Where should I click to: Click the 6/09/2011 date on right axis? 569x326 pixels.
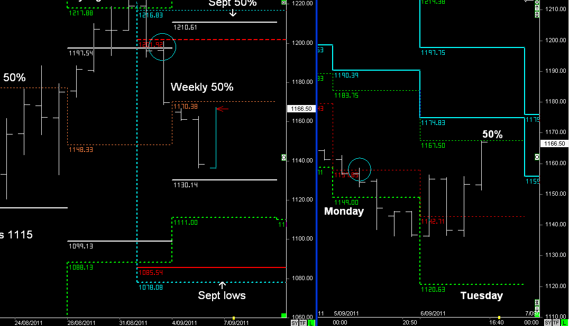pyautogui.click(x=433, y=313)
